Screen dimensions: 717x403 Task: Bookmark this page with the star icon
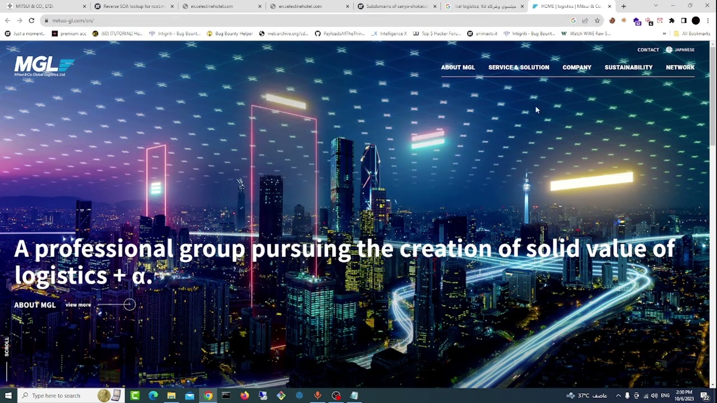(x=597, y=21)
